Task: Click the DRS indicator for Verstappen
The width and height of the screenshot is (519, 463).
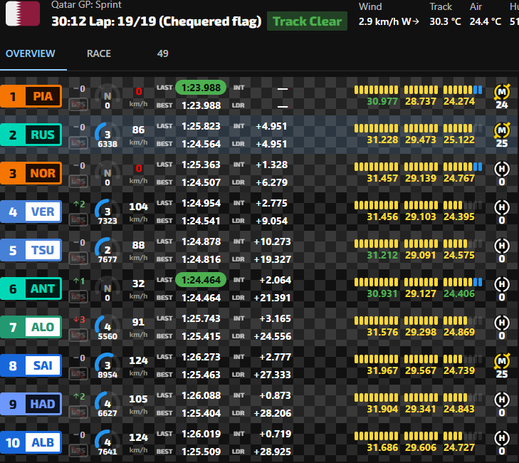Action: [x=78, y=219]
